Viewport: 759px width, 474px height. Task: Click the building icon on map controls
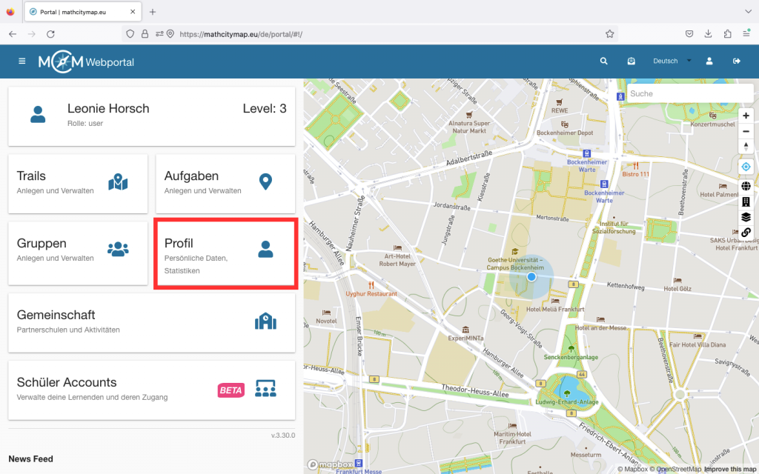click(x=746, y=201)
